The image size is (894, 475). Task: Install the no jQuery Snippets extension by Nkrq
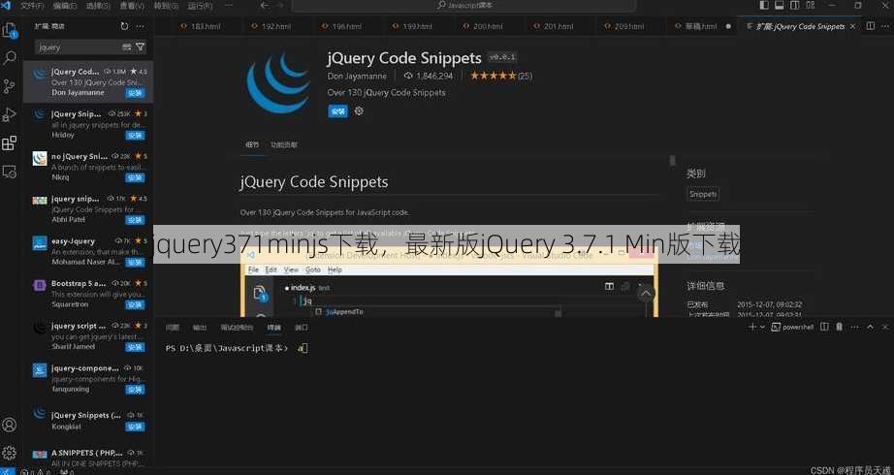pyautogui.click(x=135, y=178)
